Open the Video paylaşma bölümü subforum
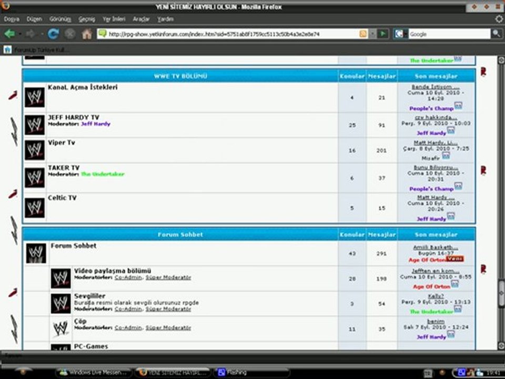Viewport: 505px width, 379px height. click(113, 271)
